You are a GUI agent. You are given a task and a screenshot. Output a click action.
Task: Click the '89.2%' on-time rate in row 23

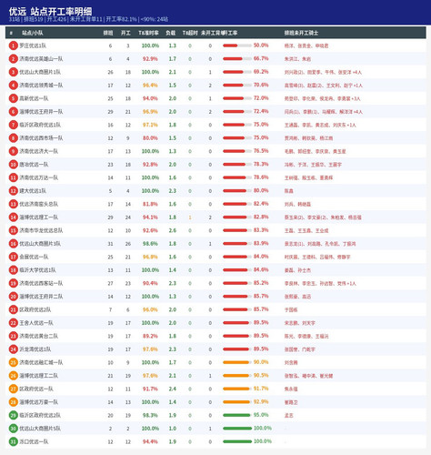click(x=150, y=336)
